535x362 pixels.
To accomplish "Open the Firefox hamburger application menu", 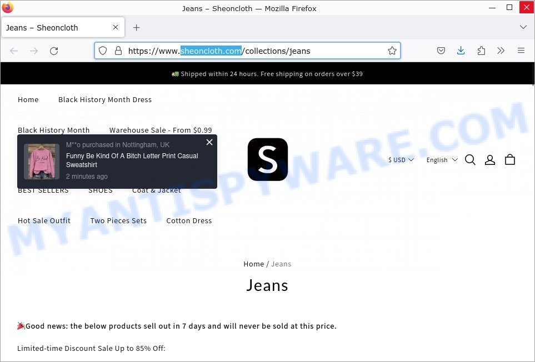I will 521,51.
